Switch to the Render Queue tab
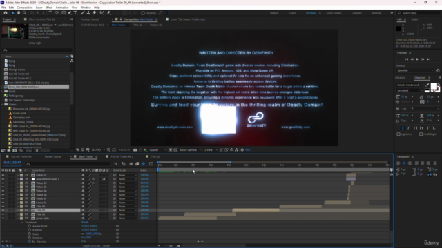 point(52,156)
